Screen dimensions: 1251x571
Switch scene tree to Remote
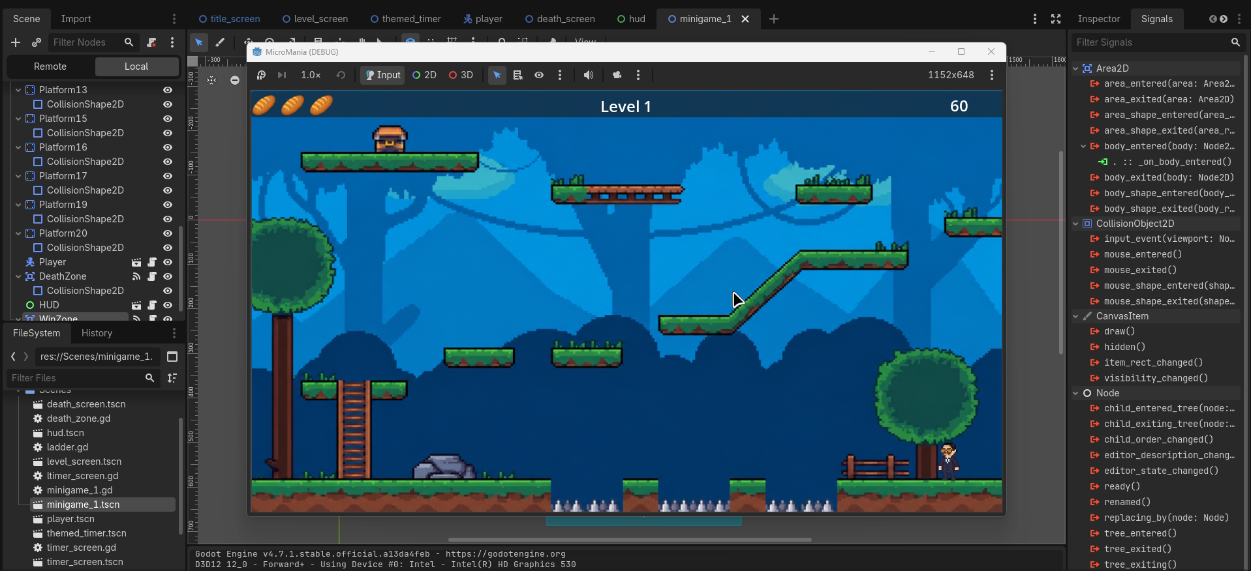tap(50, 66)
